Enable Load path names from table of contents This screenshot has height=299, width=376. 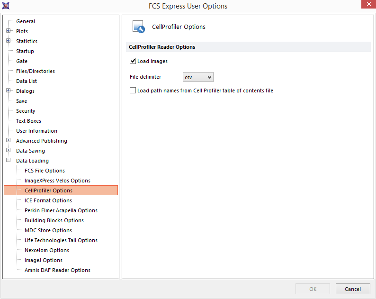pos(133,91)
